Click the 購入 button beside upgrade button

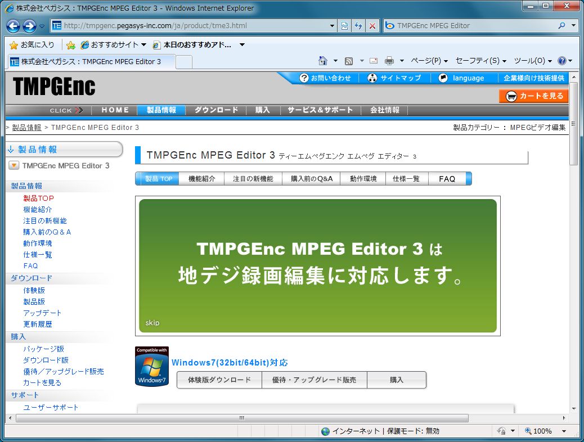[x=397, y=380]
